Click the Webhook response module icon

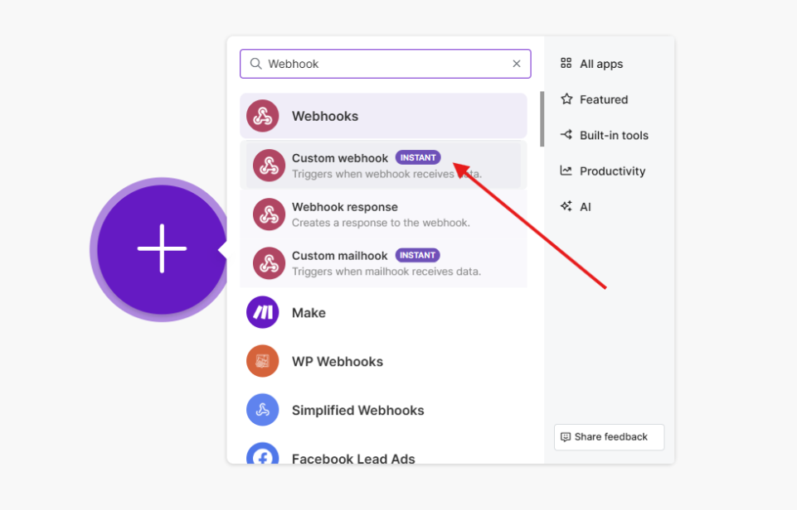pyautogui.click(x=269, y=214)
